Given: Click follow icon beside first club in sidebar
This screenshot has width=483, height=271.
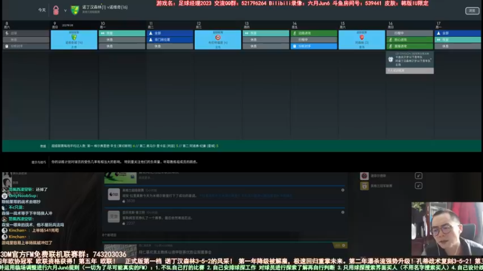Looking at the screenshot, I should pyautogui.click(x=418, y=176).
